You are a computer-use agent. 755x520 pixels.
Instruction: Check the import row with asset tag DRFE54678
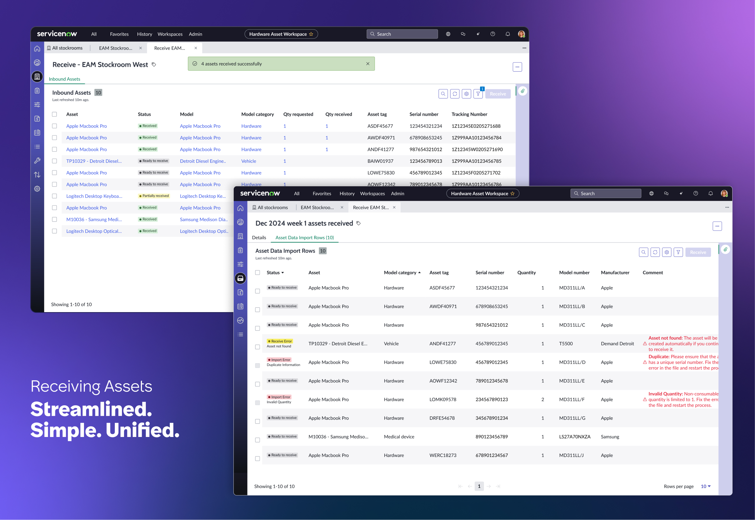pyautogui.click(x=258, y=421)
